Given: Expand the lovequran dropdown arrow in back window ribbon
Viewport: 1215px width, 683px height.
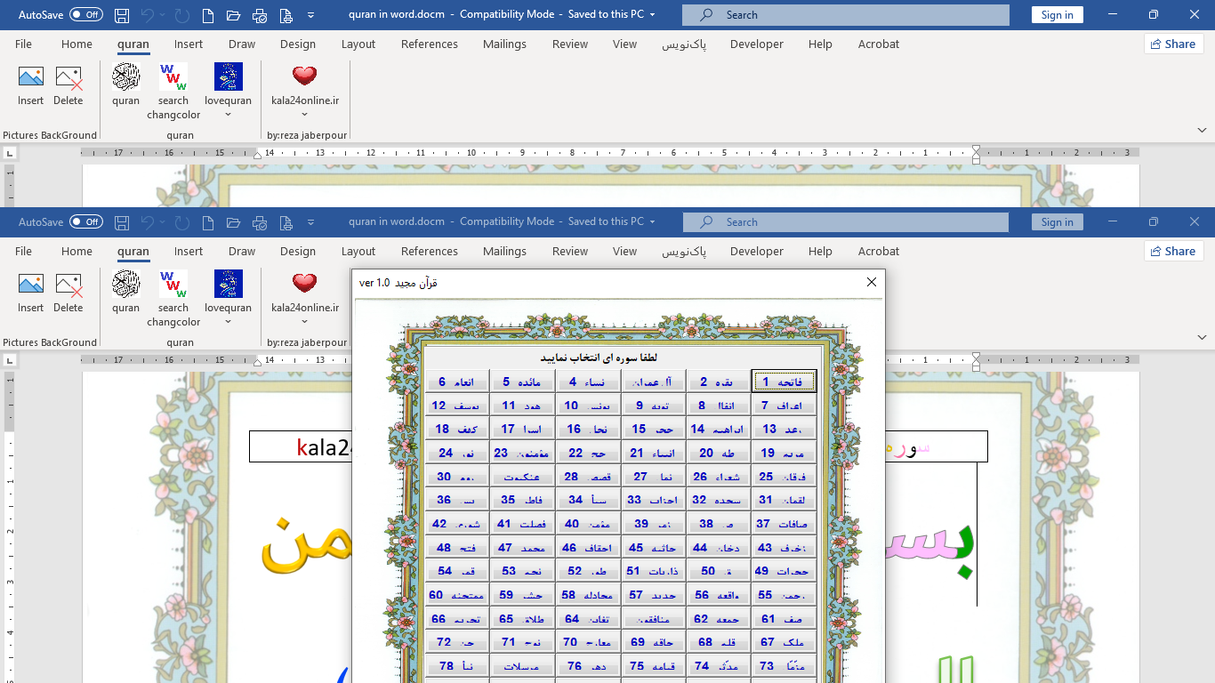Looking at the screenshot, I should point(229,115).
